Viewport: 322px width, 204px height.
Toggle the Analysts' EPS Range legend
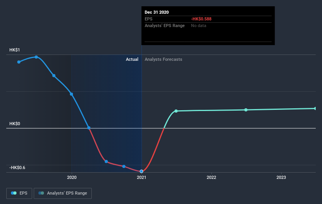point(63,193)
